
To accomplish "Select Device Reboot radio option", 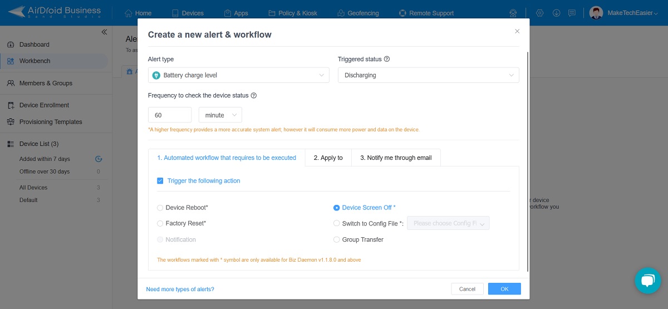I will [160, 208].
